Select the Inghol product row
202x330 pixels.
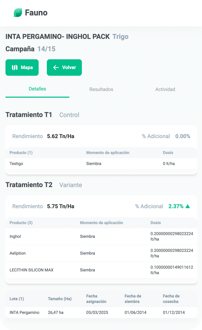tap(101, 236)
